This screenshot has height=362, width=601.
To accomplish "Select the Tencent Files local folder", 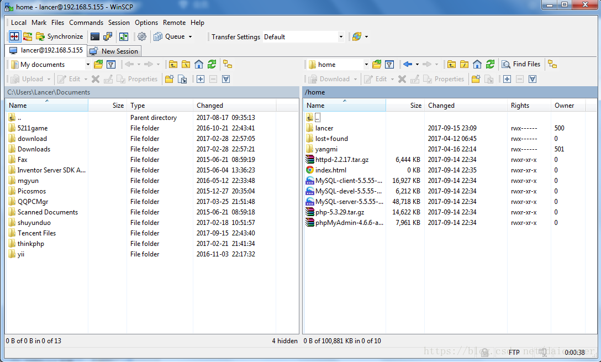I will coord(36,233).
